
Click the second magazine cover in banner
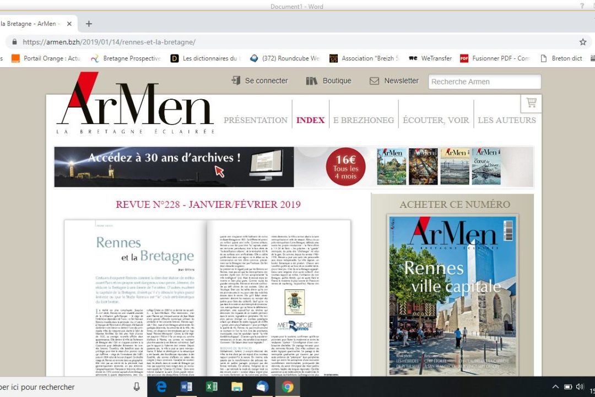[424, 167]
